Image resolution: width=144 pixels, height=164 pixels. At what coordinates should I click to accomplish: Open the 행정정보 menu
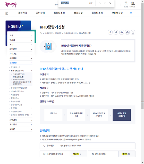[78, 13]
